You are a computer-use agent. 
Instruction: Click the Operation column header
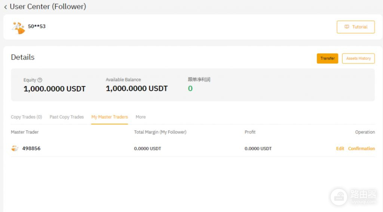coord(365,132)
